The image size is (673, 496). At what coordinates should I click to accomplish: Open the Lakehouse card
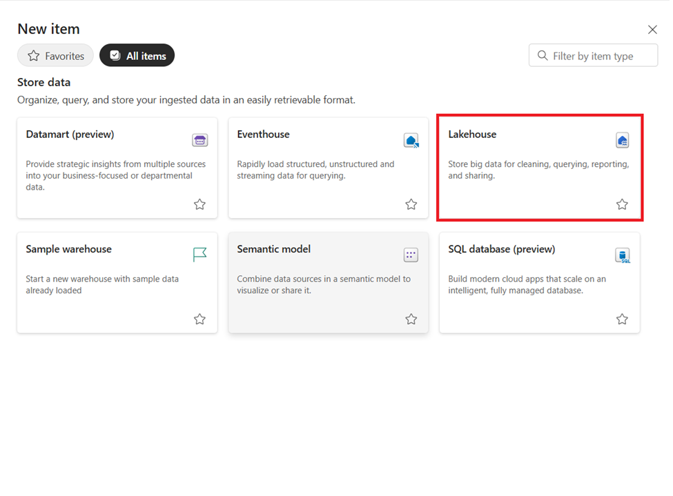[x=540, y=168]
